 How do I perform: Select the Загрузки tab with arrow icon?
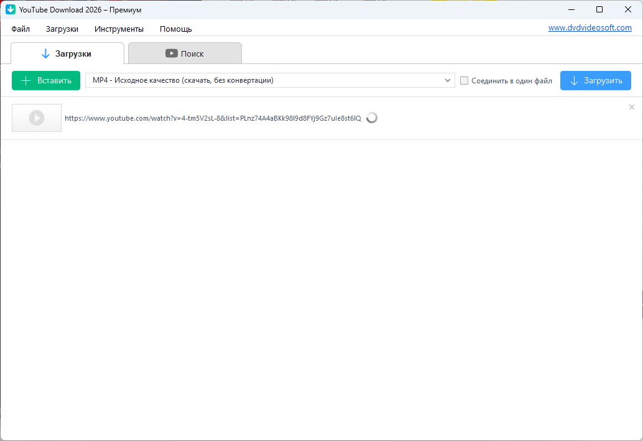point(67,53)
